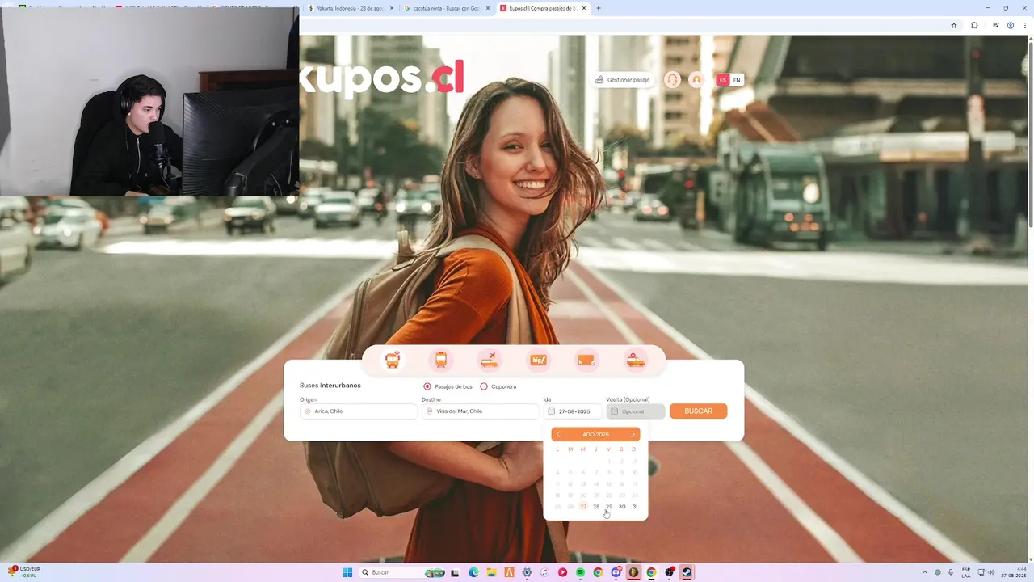Open a new browser tab

(599, 8)
